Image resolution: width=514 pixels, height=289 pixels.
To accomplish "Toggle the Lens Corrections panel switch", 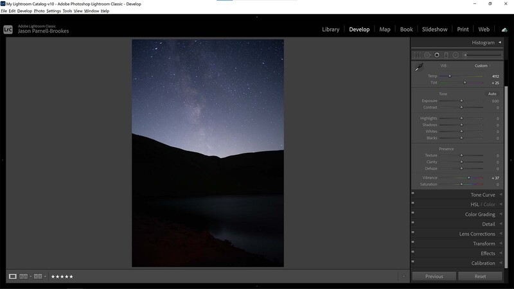I will (x=412, y=232).
